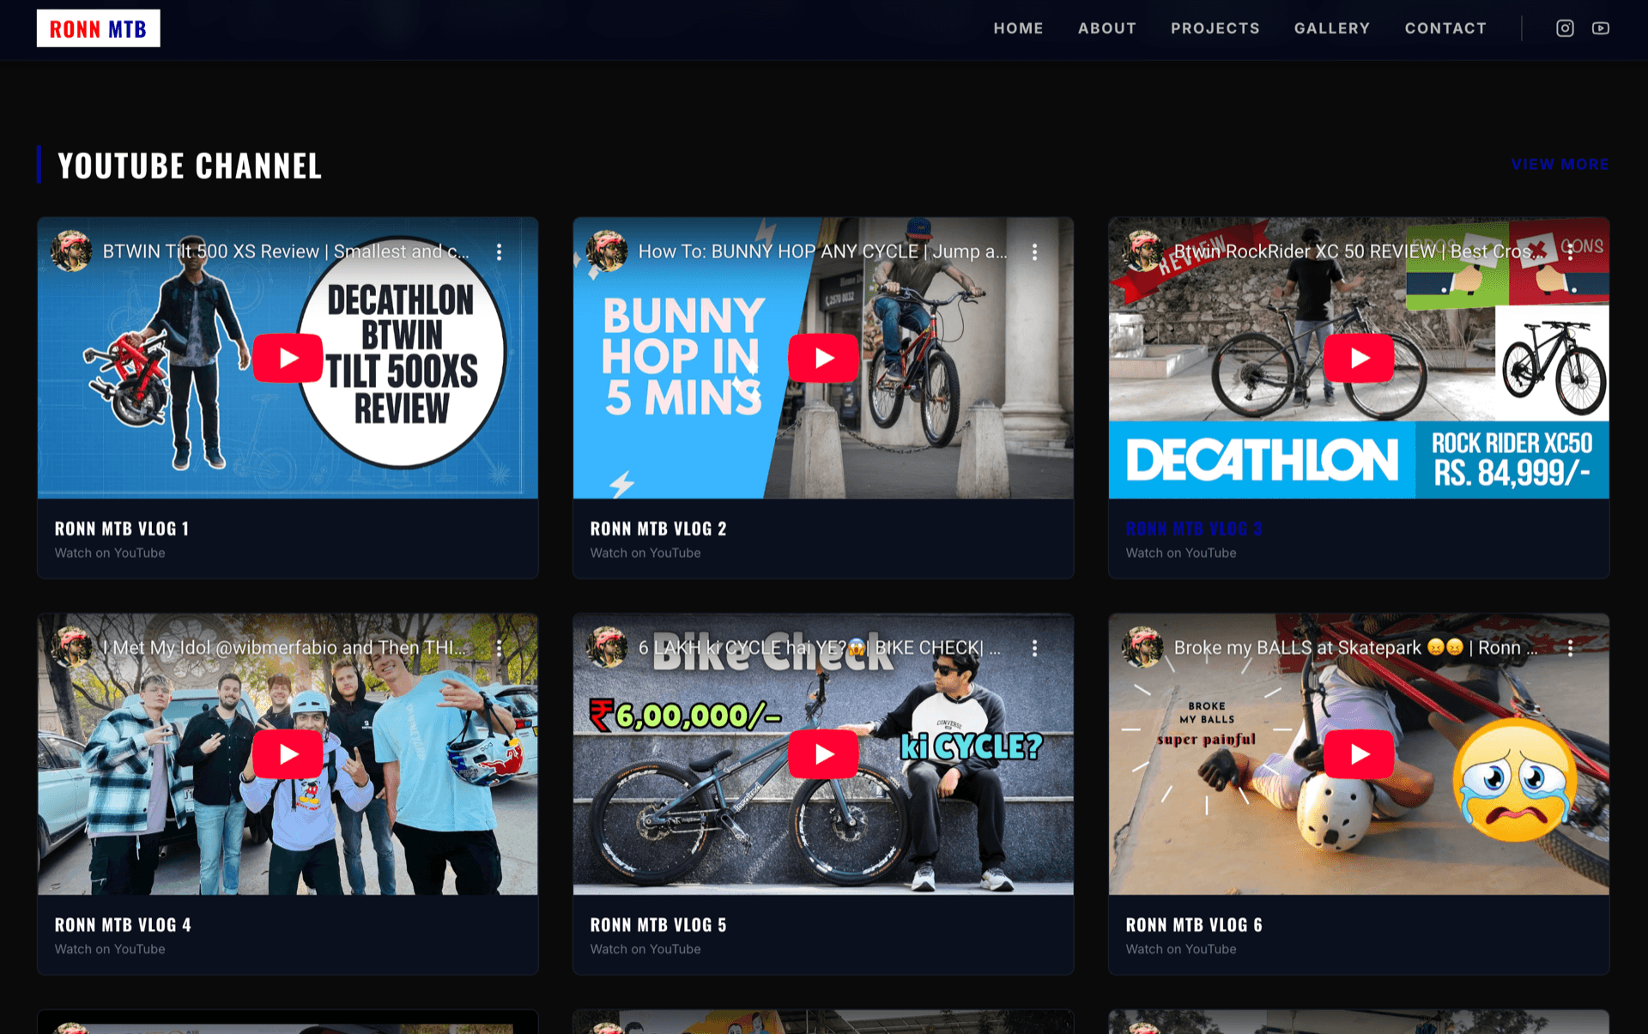This screenshot has width=1648, height=1034.
Task: Click the 'Btwin RockRider XC 50 REVIEW' title
Action: point(1360,251)
